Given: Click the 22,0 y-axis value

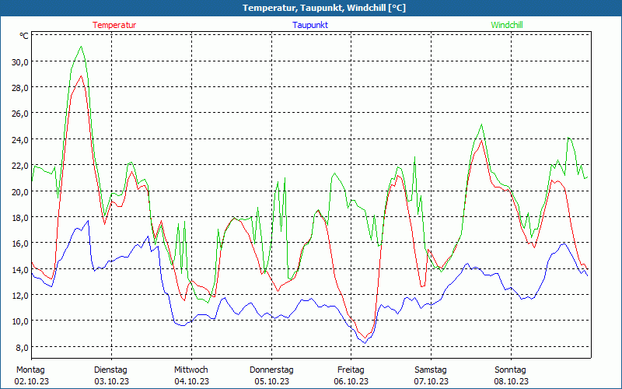Looking at the screenshot, I should (19, 166).
